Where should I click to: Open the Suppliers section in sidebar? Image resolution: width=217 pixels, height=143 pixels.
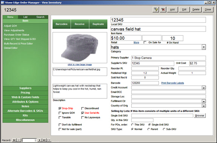pyautogui.click(x=25, y=88)
